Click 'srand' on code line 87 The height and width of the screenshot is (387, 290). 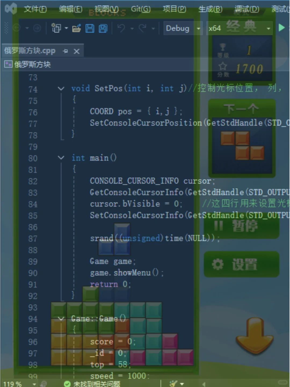point(102,238)
